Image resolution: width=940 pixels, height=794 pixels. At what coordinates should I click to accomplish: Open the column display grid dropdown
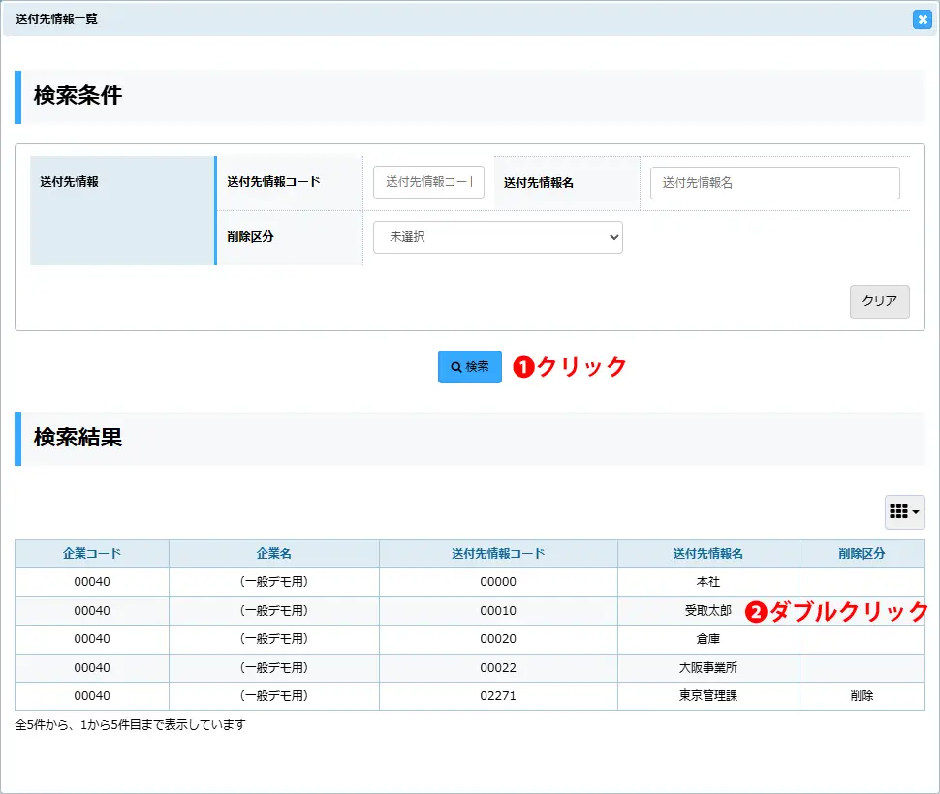coord(904,512)
